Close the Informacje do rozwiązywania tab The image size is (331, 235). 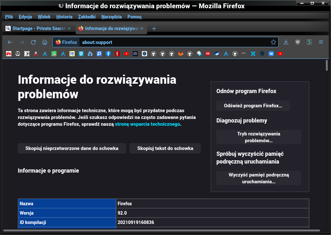point(142,28)
